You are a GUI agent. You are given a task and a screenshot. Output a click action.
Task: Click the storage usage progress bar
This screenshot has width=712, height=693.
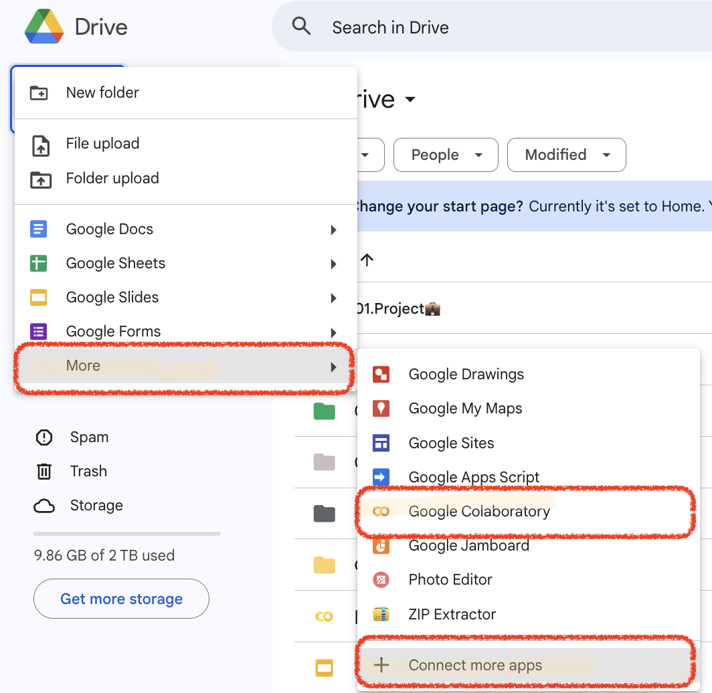coord(127,534)
